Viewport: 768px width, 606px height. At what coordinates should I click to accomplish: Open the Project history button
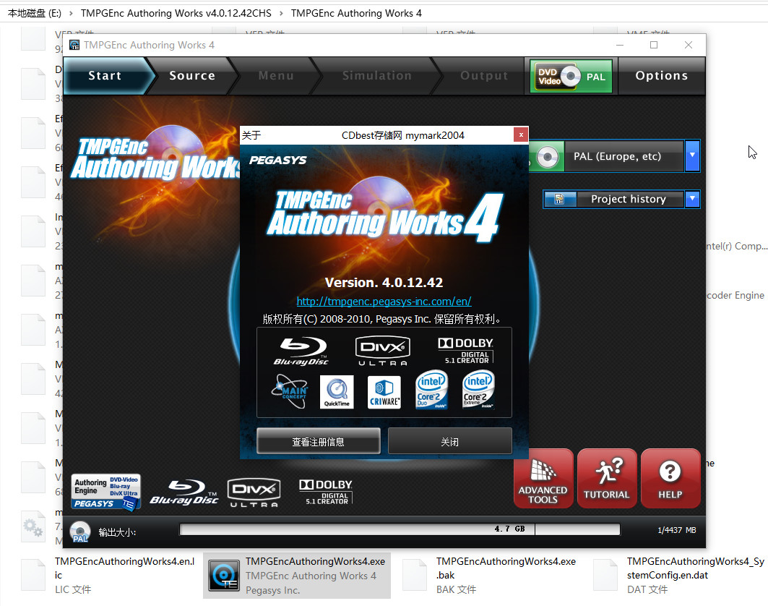[629, 199]
